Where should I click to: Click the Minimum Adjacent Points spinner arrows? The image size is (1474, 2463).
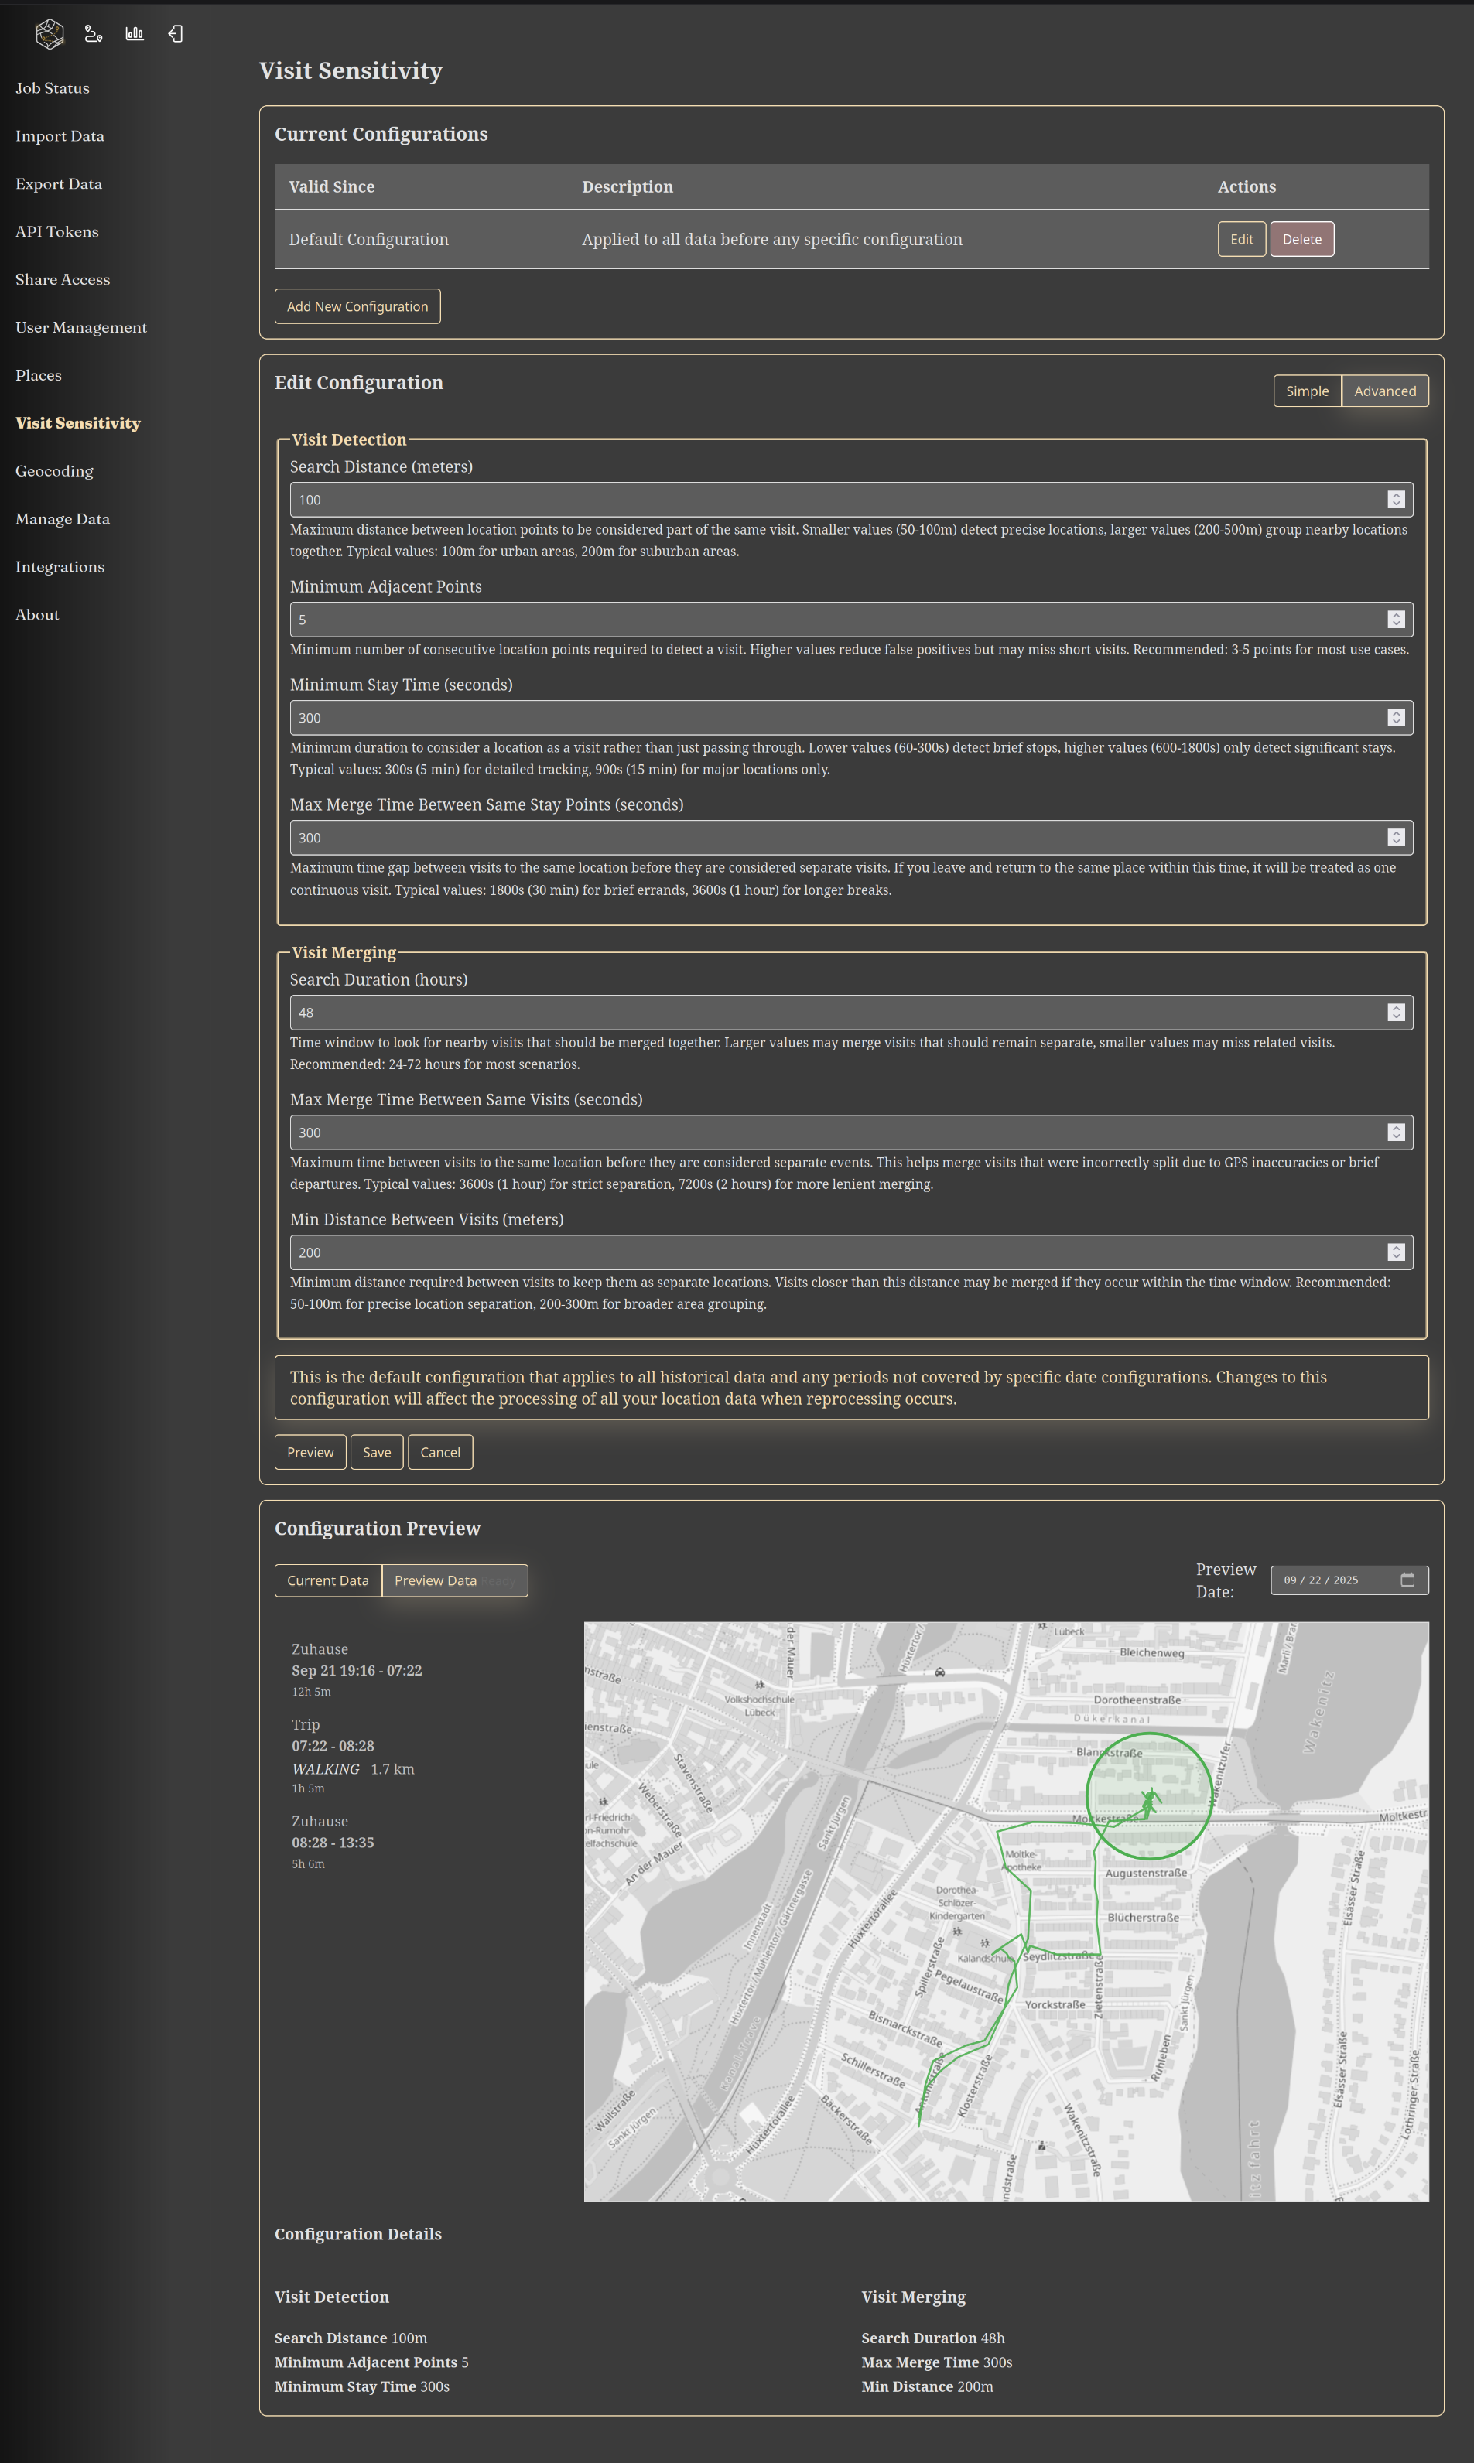tap(1396, 620)
